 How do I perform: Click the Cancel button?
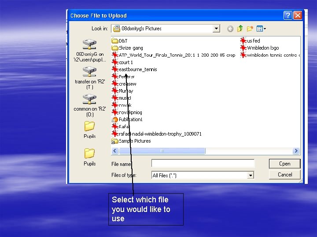(285, 175)
